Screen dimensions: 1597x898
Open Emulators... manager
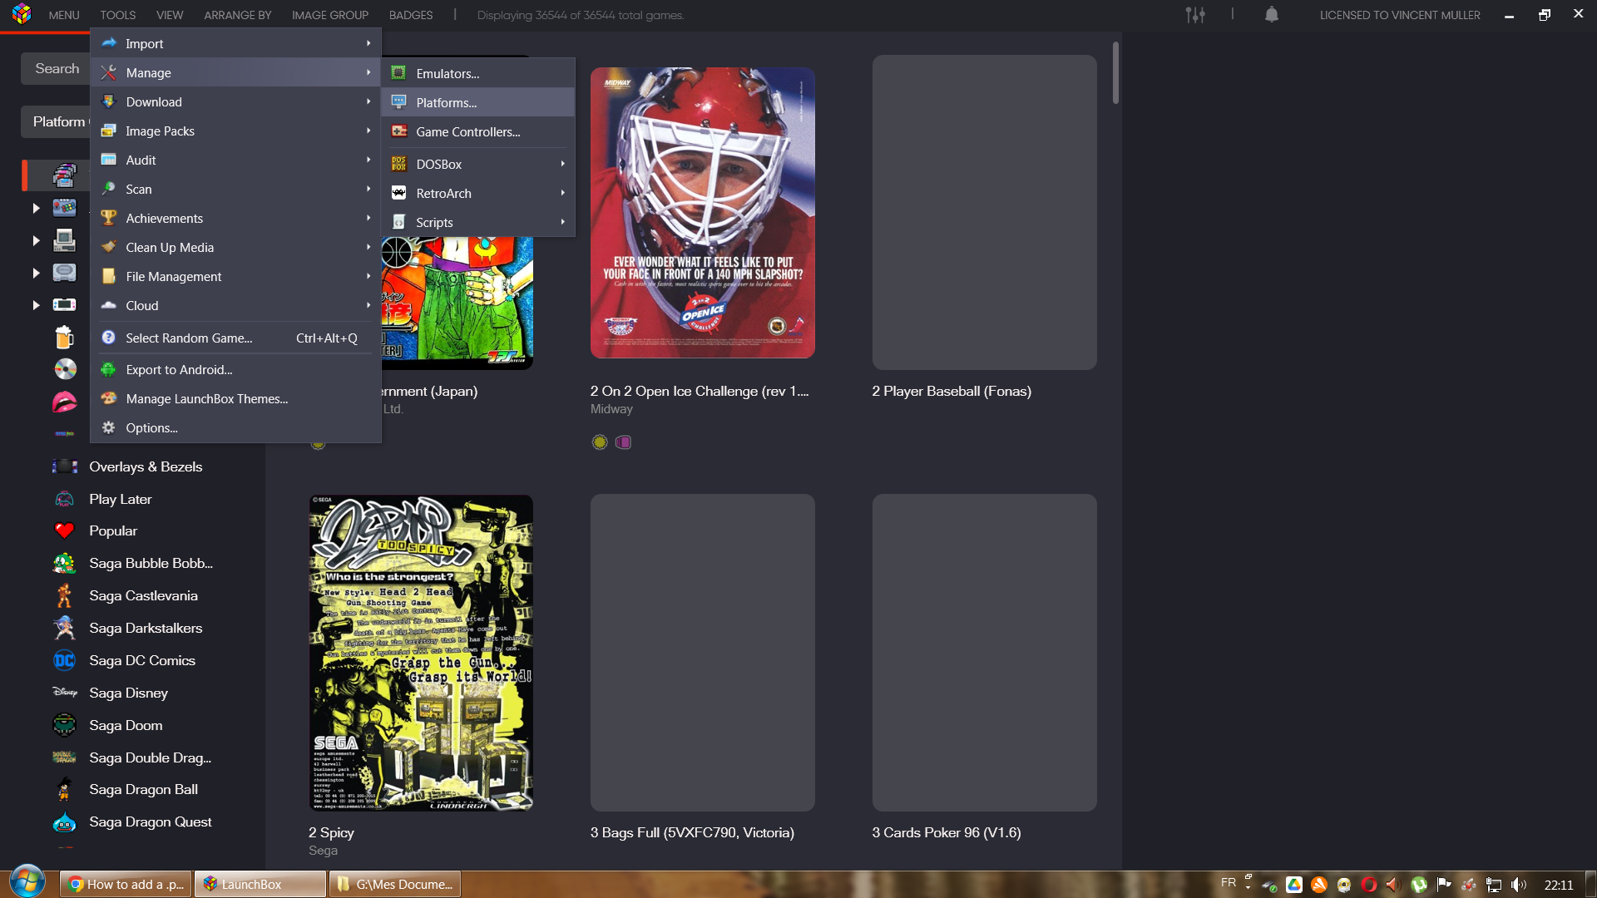pyautogui.click(x=477, y=73)
